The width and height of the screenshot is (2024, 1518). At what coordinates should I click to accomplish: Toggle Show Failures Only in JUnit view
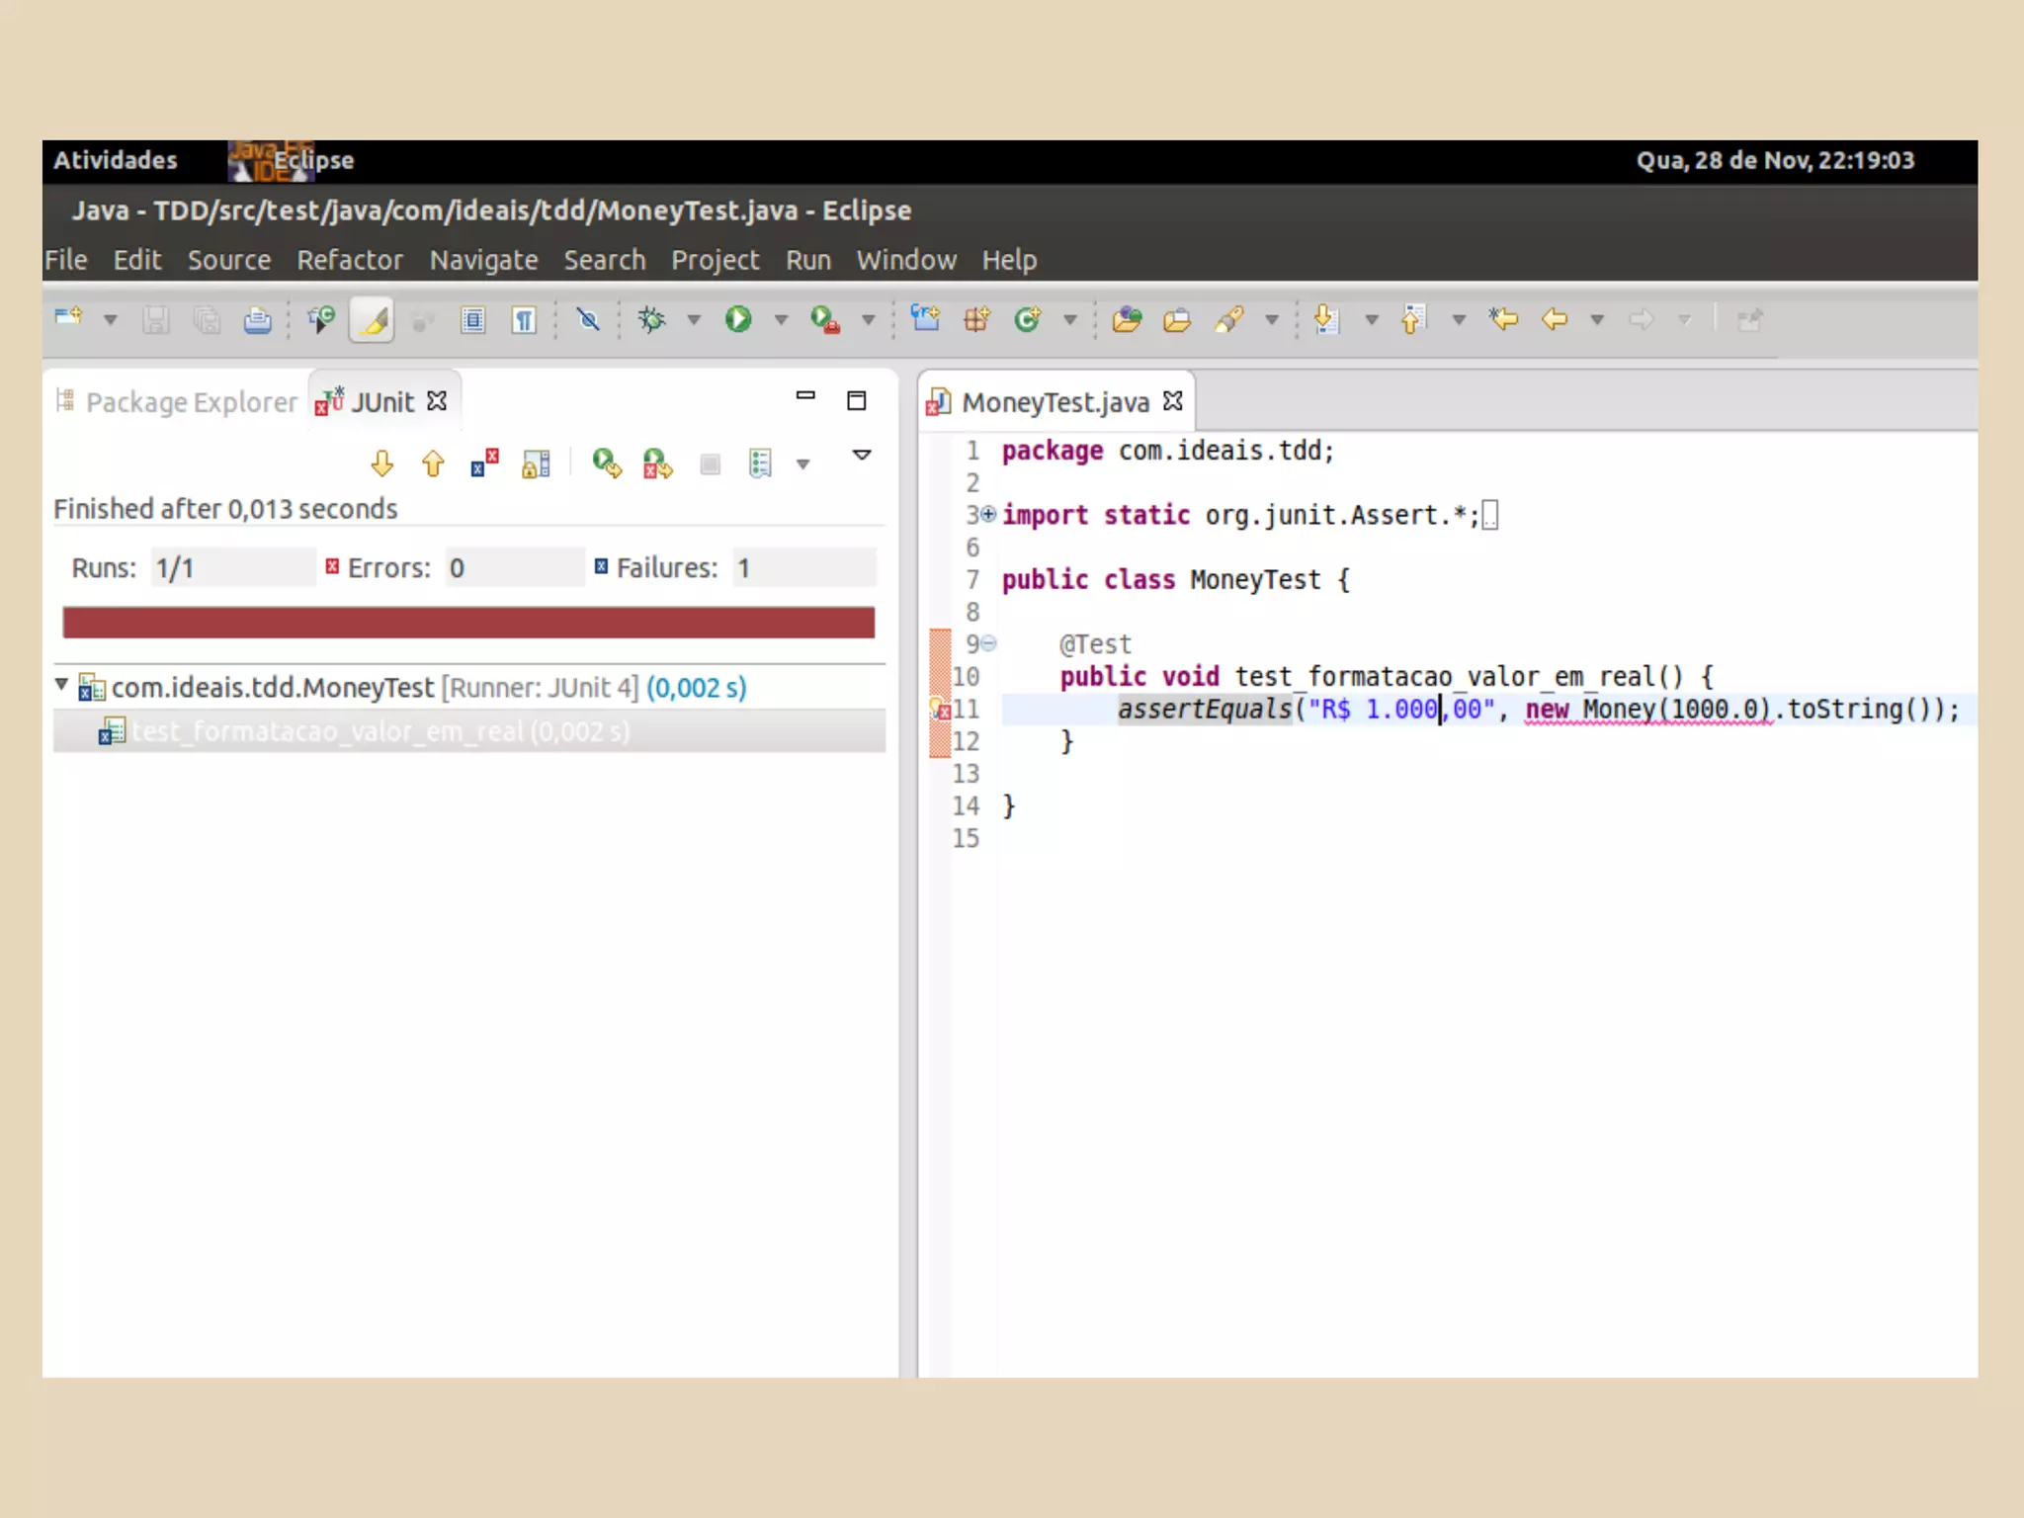click(x=484, y=464)
